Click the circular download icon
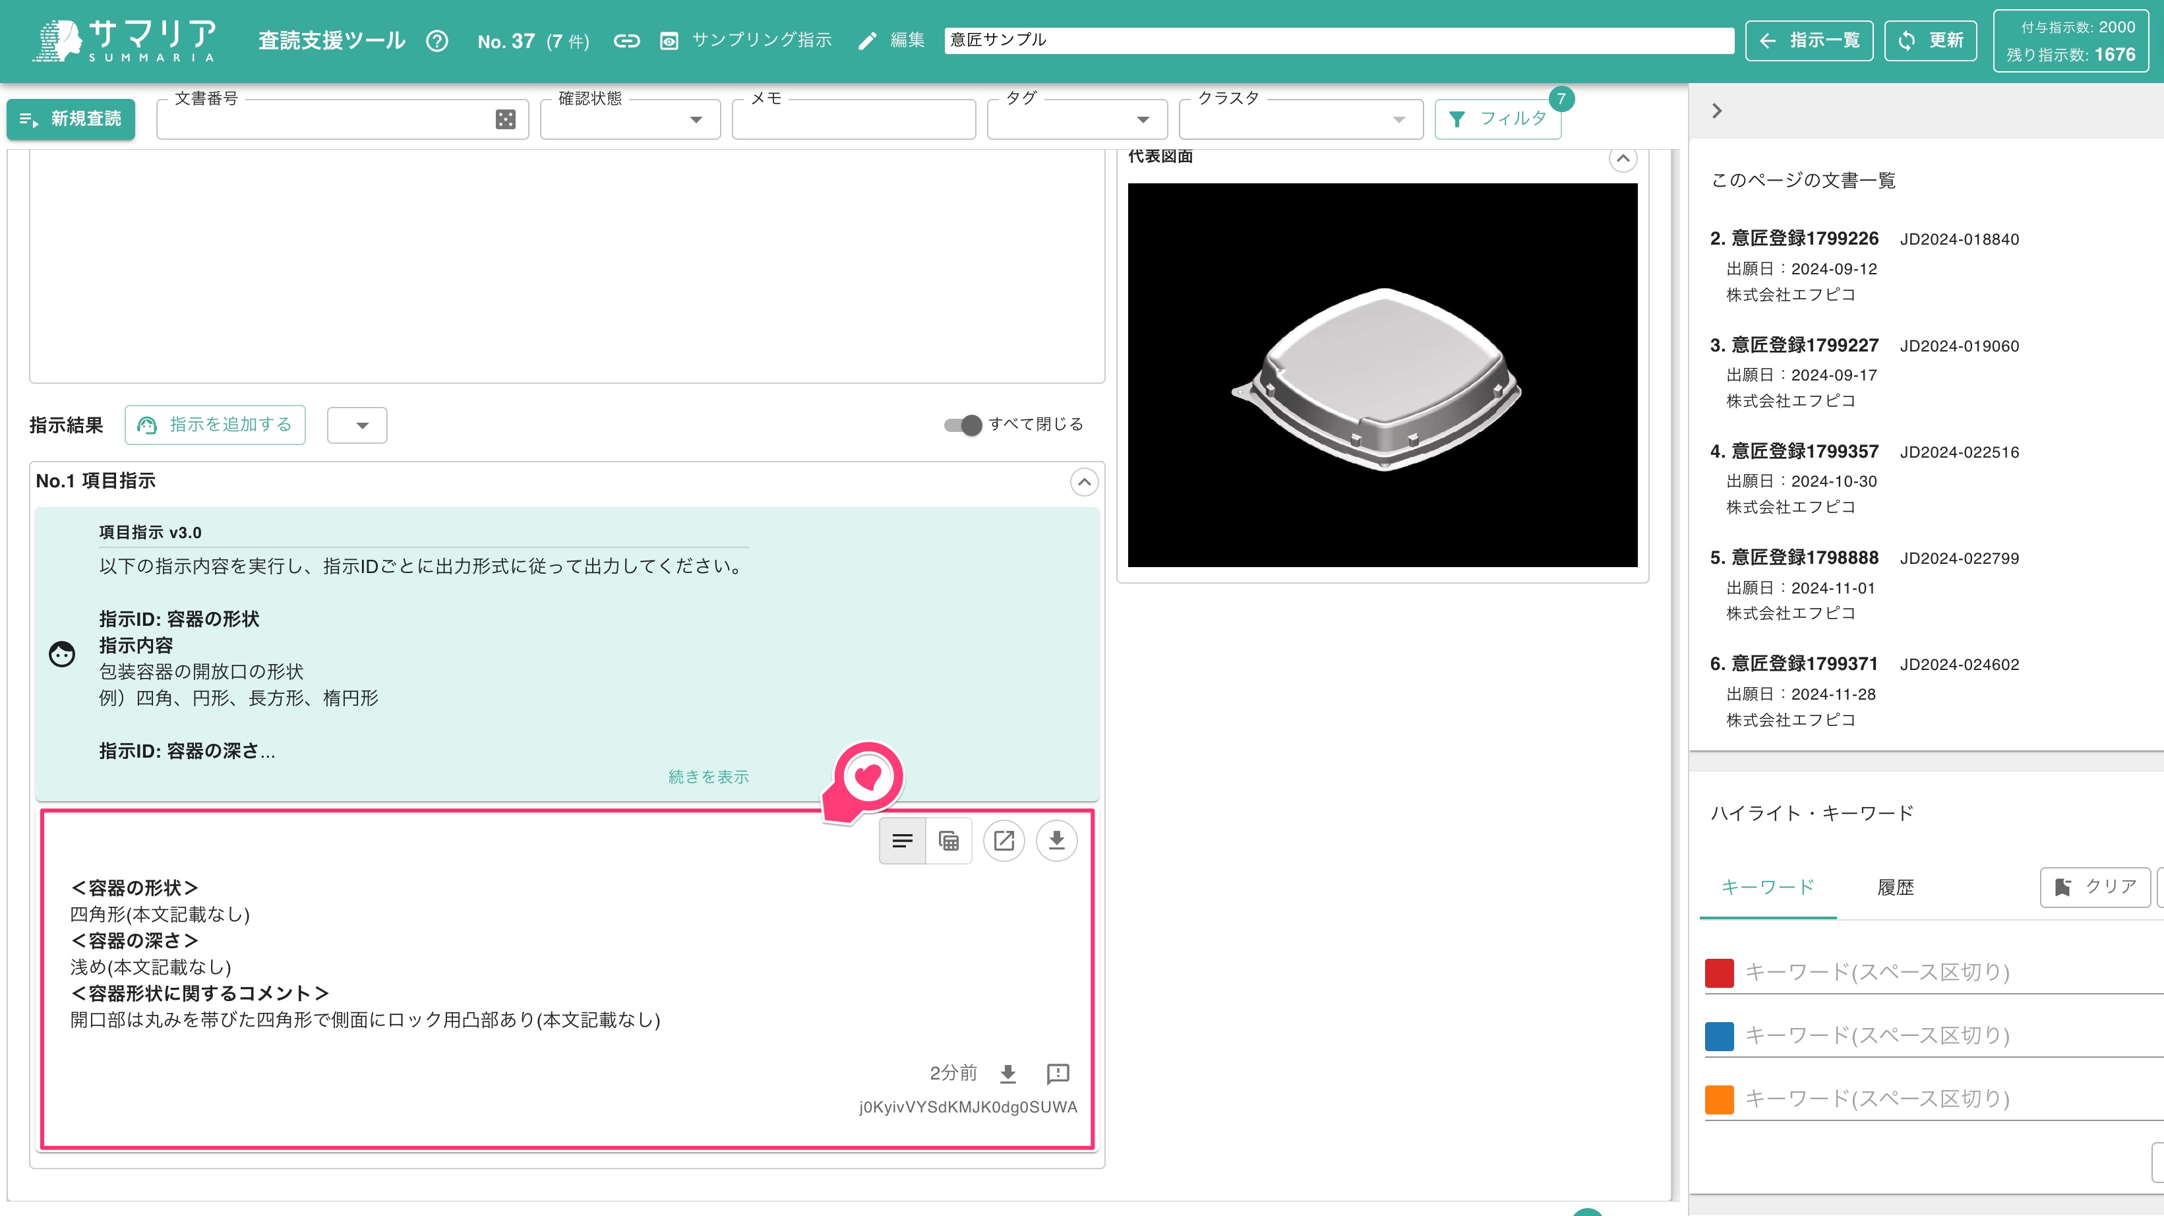 tap(1056, 840)
